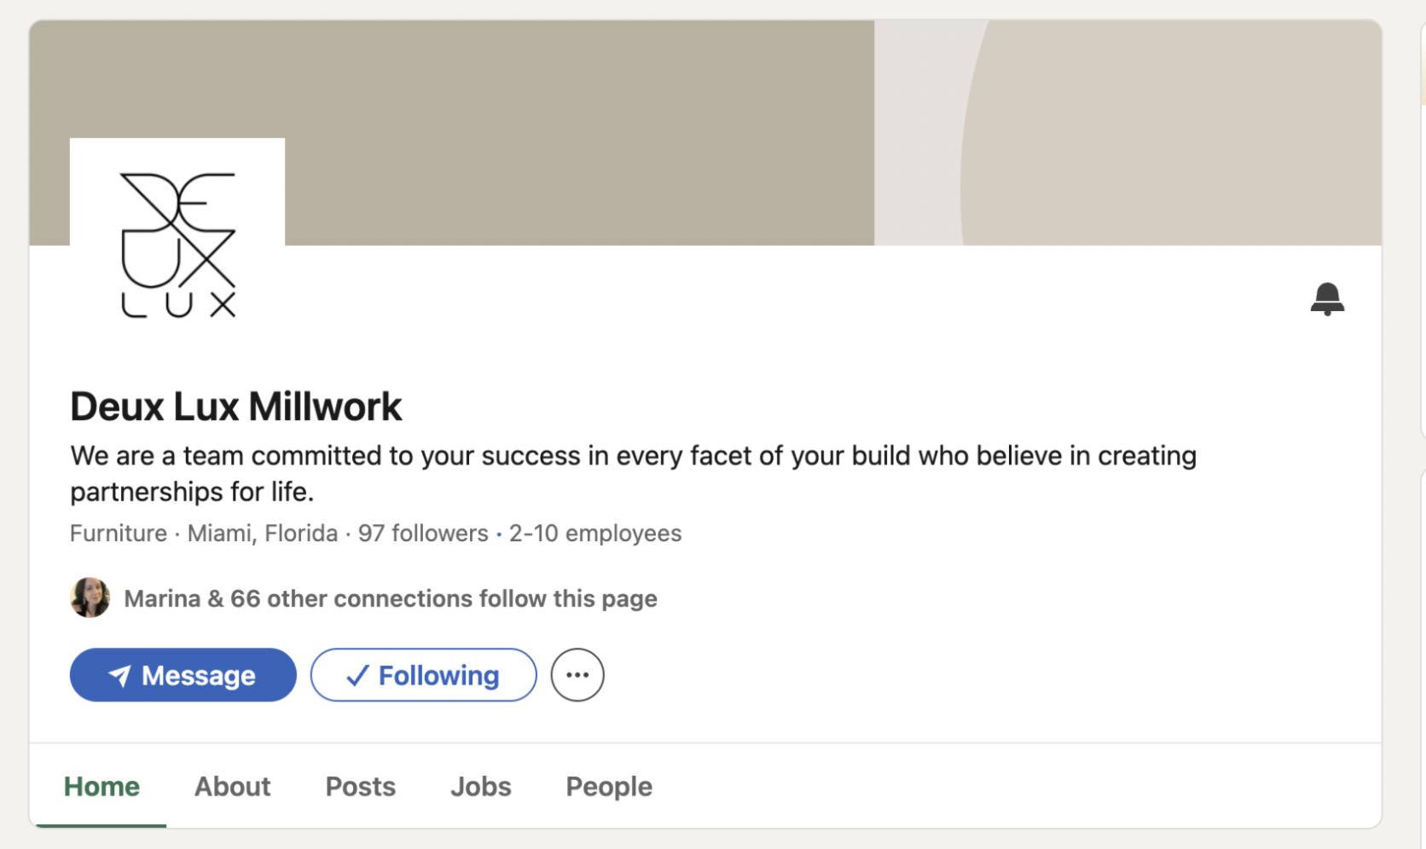The height and width of the screenshot is (849, 1426).
Task: Toggle the Following button to unfollow
Action: (423, 675)
